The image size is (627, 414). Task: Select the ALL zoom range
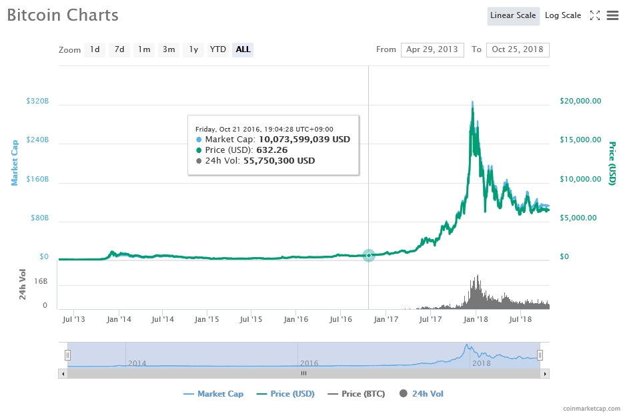[243, 49]
